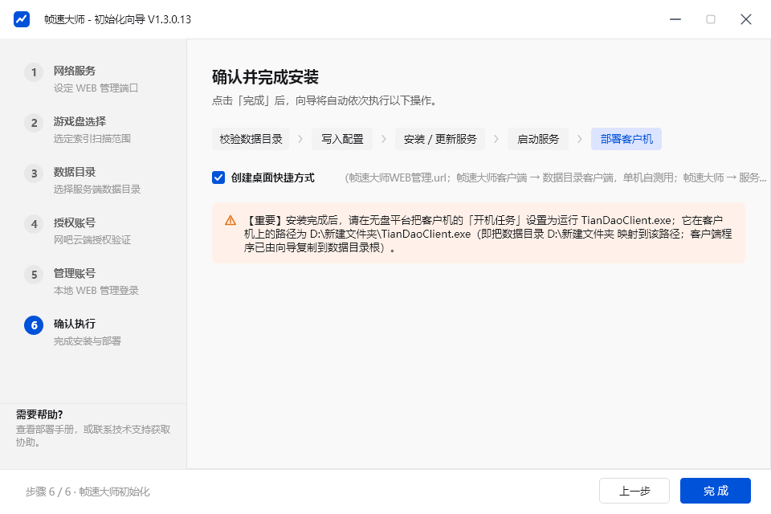Open the 授权账号 step in sidebar

[x=75, y=222]
